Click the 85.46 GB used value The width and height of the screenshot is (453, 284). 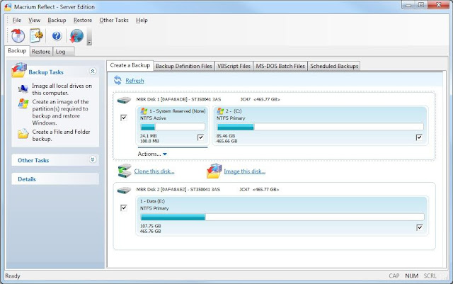226,136
